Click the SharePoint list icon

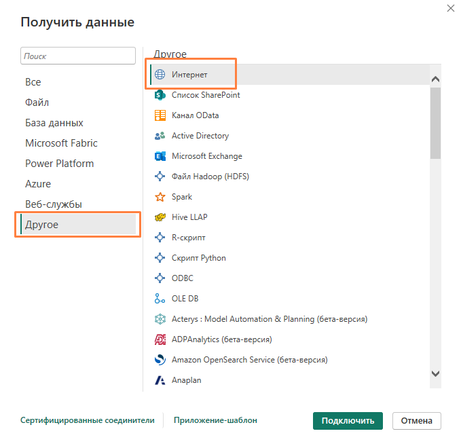tap(160, 95)
